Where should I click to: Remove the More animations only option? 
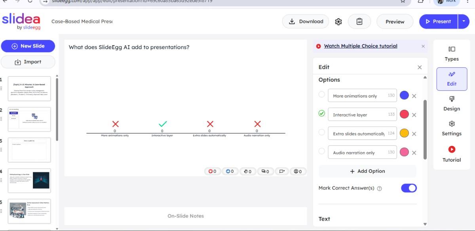tap(414, 96)
